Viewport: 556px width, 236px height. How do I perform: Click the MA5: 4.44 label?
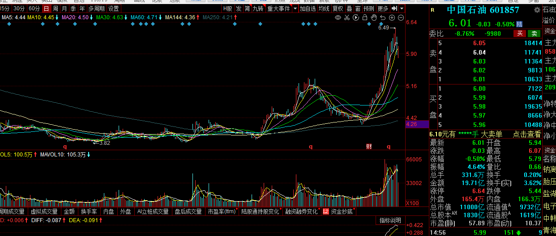tap(13, 17)
